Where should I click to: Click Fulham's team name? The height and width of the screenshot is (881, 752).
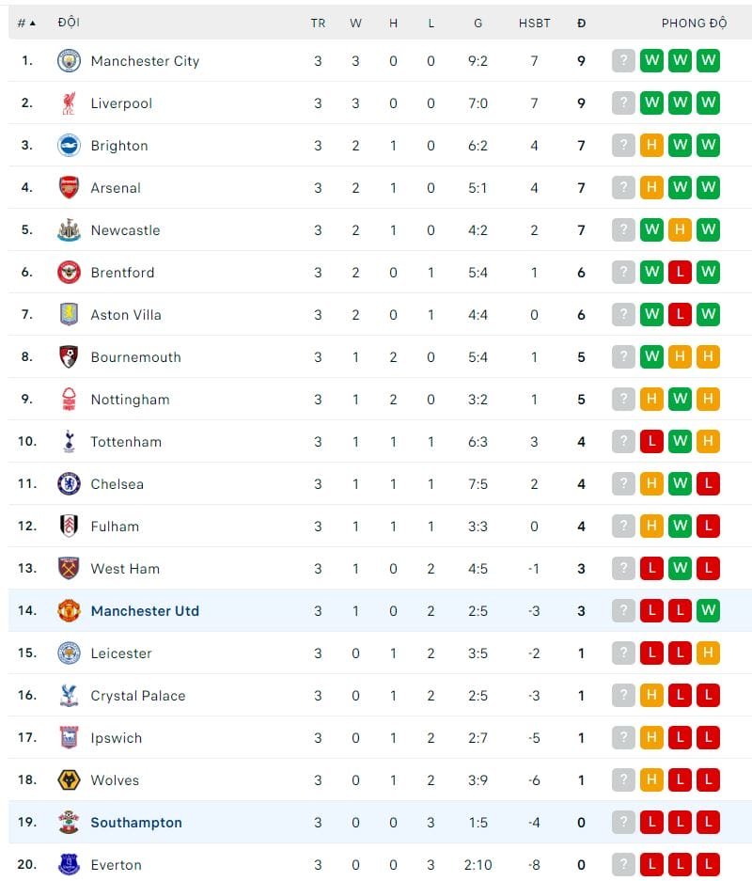point(115,526)
